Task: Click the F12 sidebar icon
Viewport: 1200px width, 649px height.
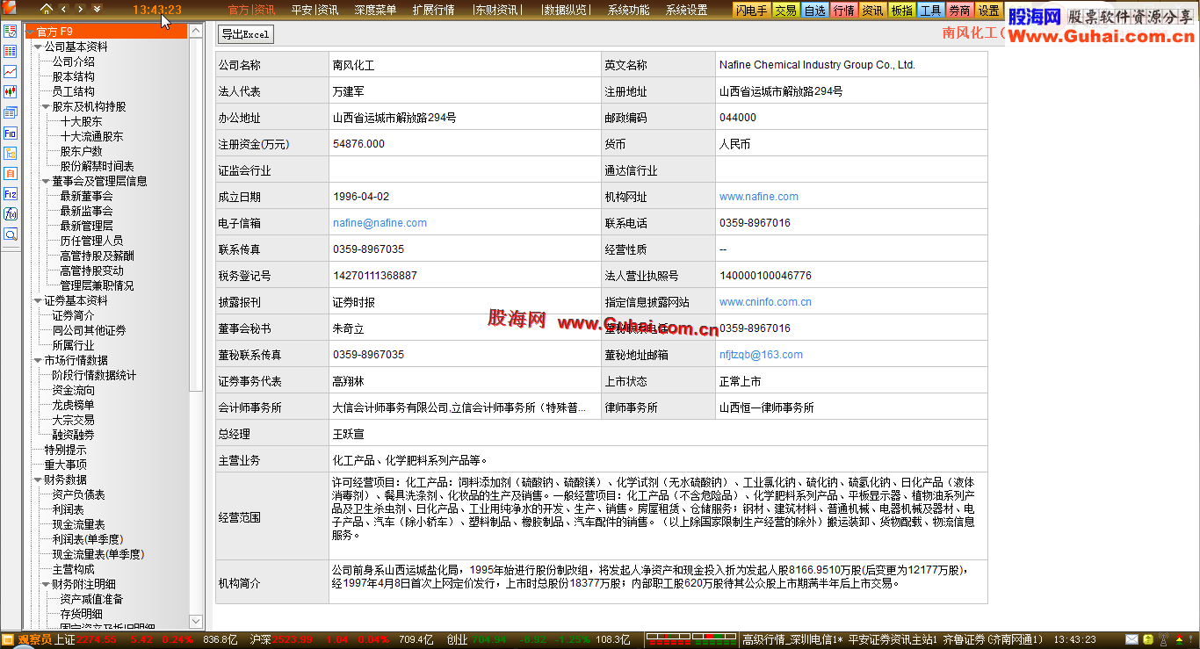Action: coord(11,194)
